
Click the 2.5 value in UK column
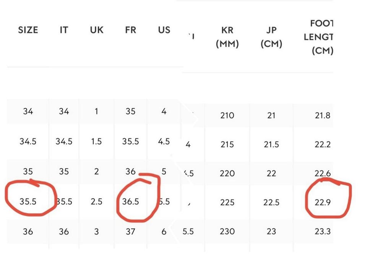tap(96, 202)
